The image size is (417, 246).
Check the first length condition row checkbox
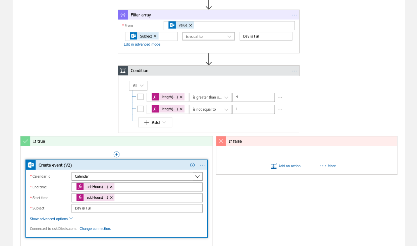pyautogui.click(x=140, y=97)
